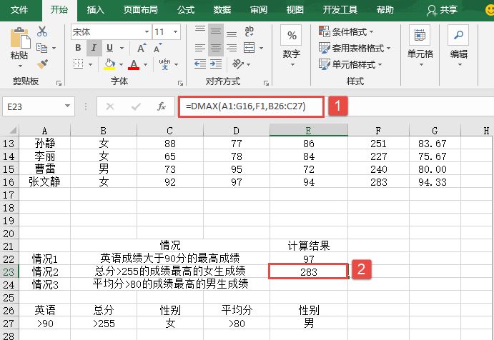
Task: Click the Paste clipboard icon
Action: click(x=19, y=39)
